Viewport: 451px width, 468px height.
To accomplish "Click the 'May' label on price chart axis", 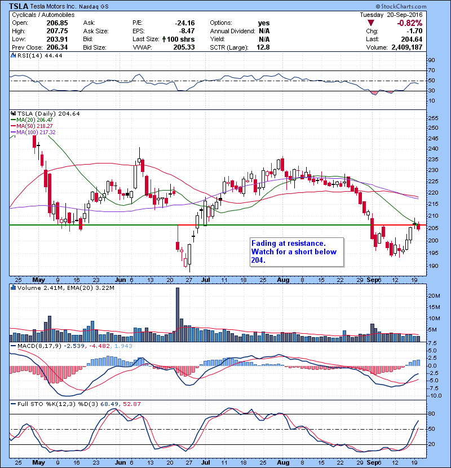I will (x=38, y=280).
